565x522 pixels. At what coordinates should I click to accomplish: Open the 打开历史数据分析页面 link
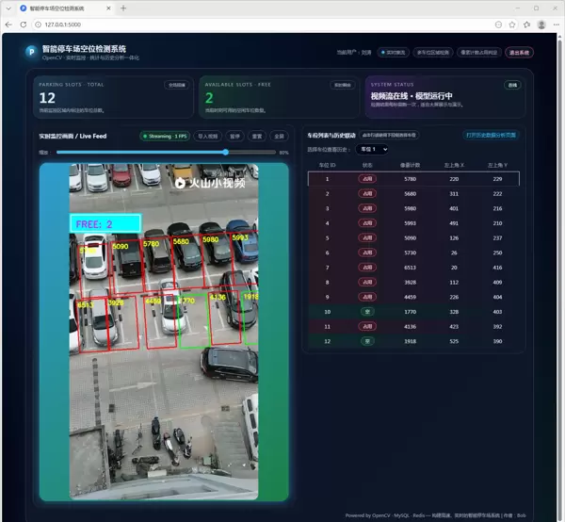pos(491,135)
